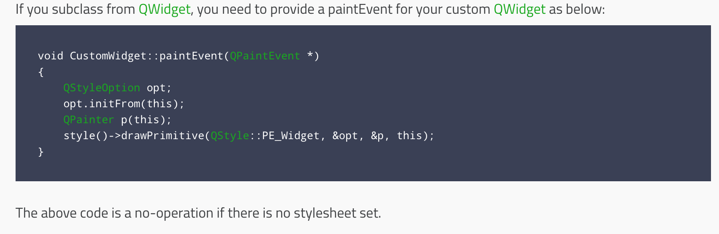This screenshot has height=234, width=719.
Task: Open the QStyle link before PE_Widget
Action: click(230, 136)
